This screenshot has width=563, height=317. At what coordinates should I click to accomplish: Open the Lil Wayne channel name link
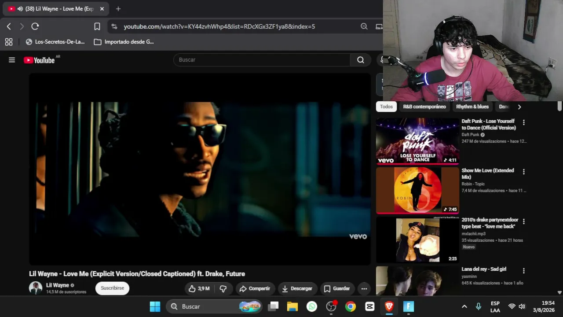(58, 285)
